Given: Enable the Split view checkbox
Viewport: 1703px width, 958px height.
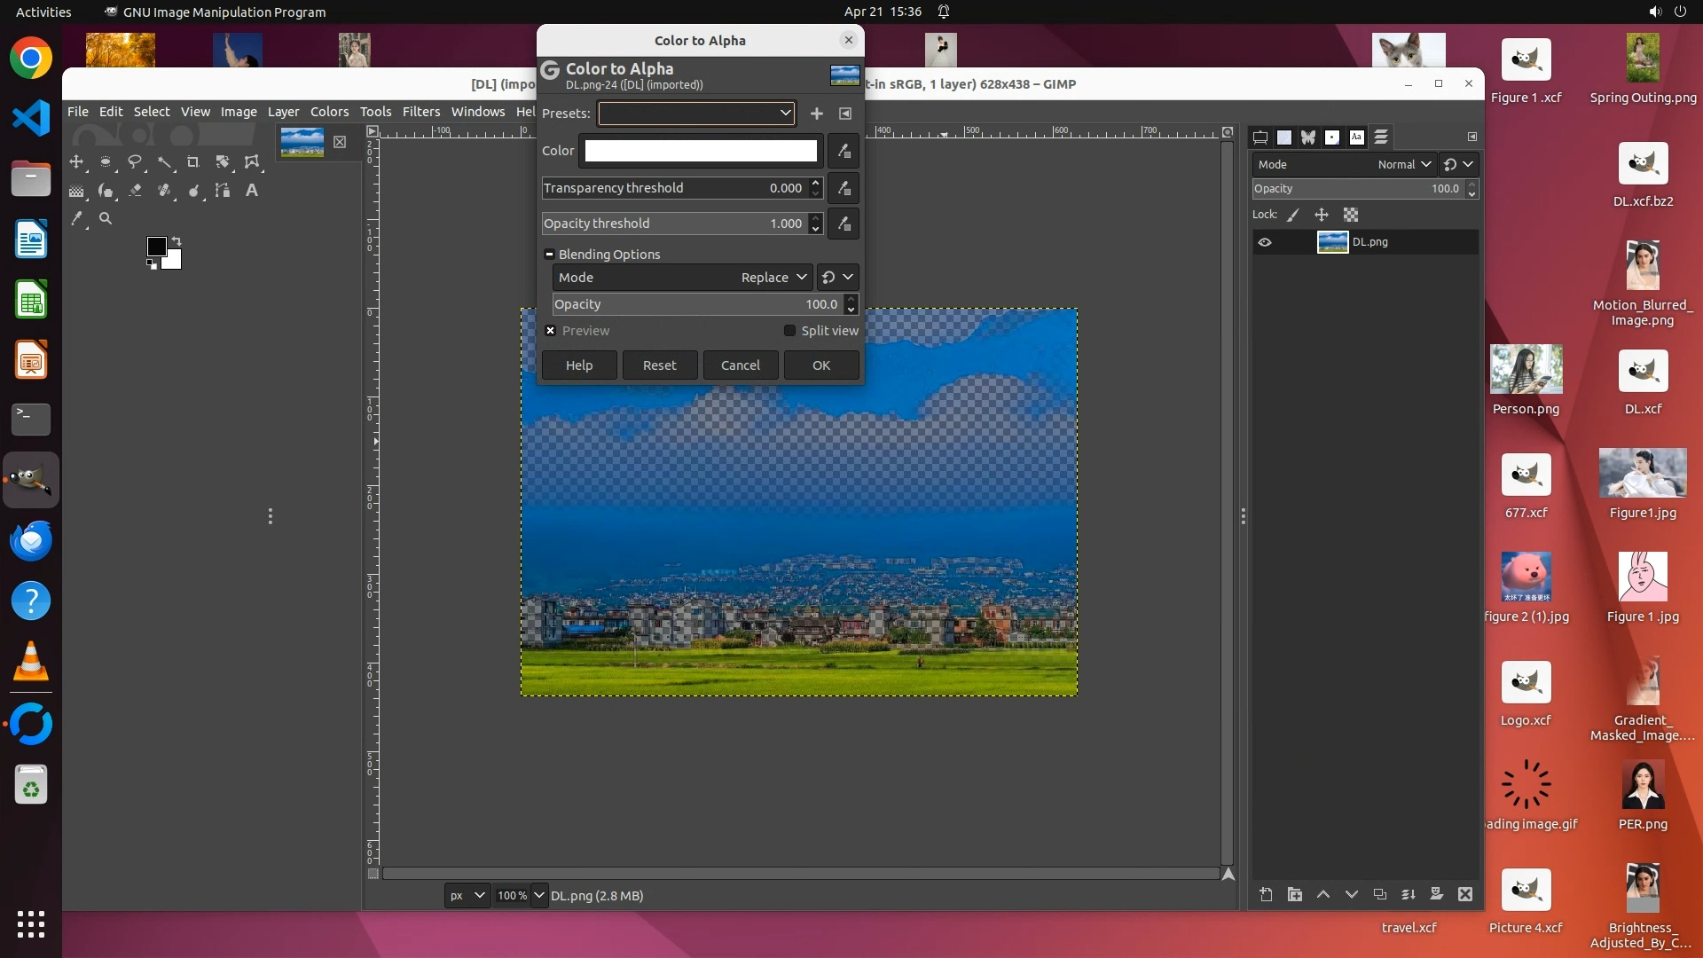Looking at the screenshot, I should (x=789, y=331).
